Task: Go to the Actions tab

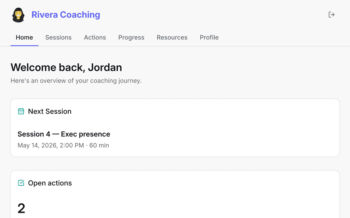Action: tap(95, 37)
